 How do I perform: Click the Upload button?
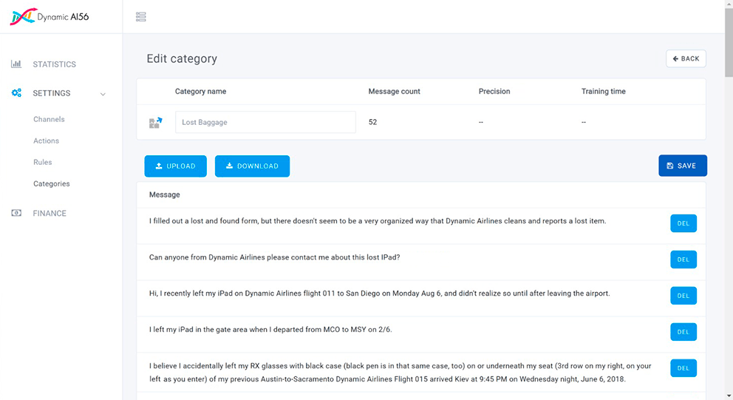pyautogui.click(x=175, y=166)
